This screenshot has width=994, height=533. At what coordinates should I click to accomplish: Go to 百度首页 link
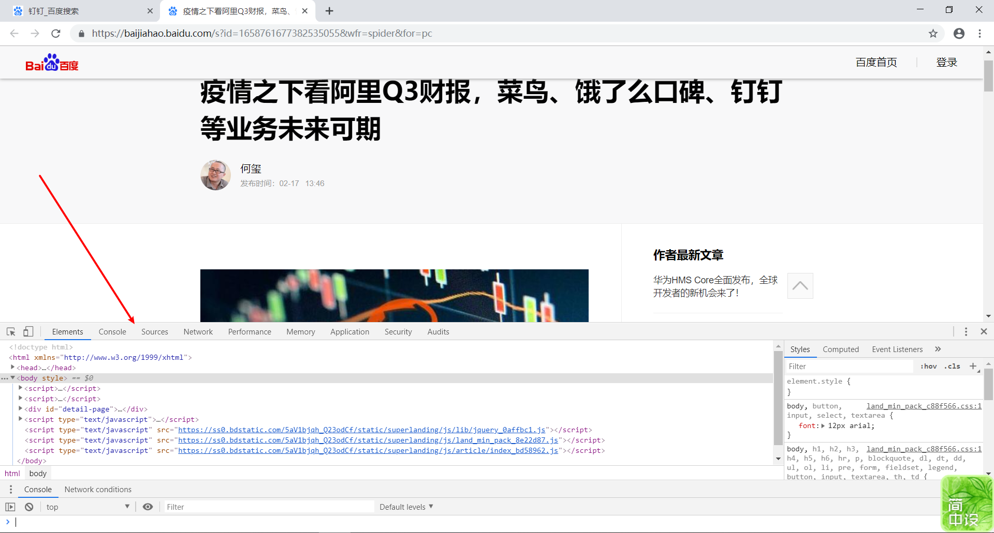(x=876, y=62)
